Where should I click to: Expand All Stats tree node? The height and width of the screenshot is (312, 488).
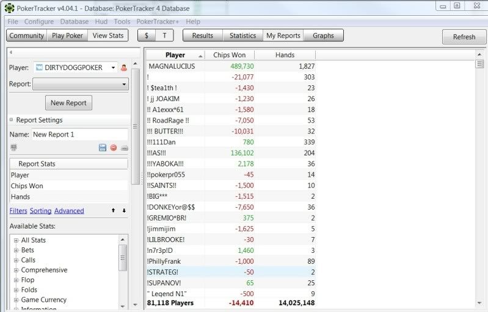[x=16, y=240]
